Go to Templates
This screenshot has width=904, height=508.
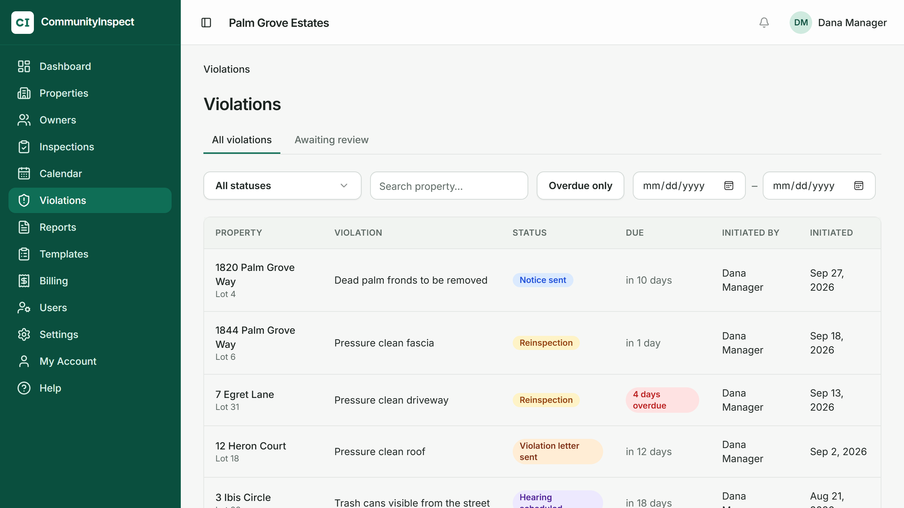click(x=90, y=254)
